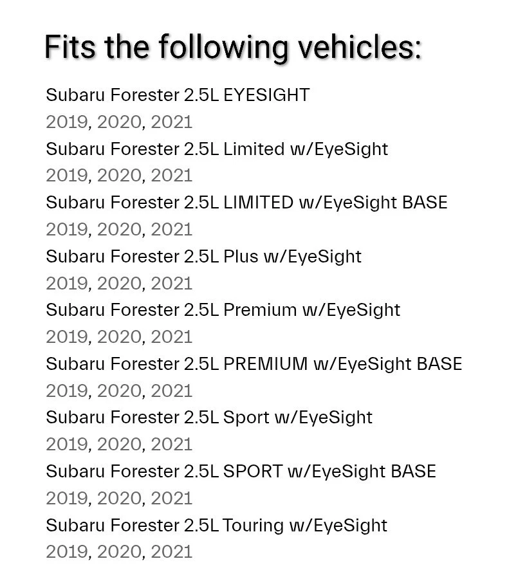Select the years below Premium w/EyeSight

tap(119, 337)
